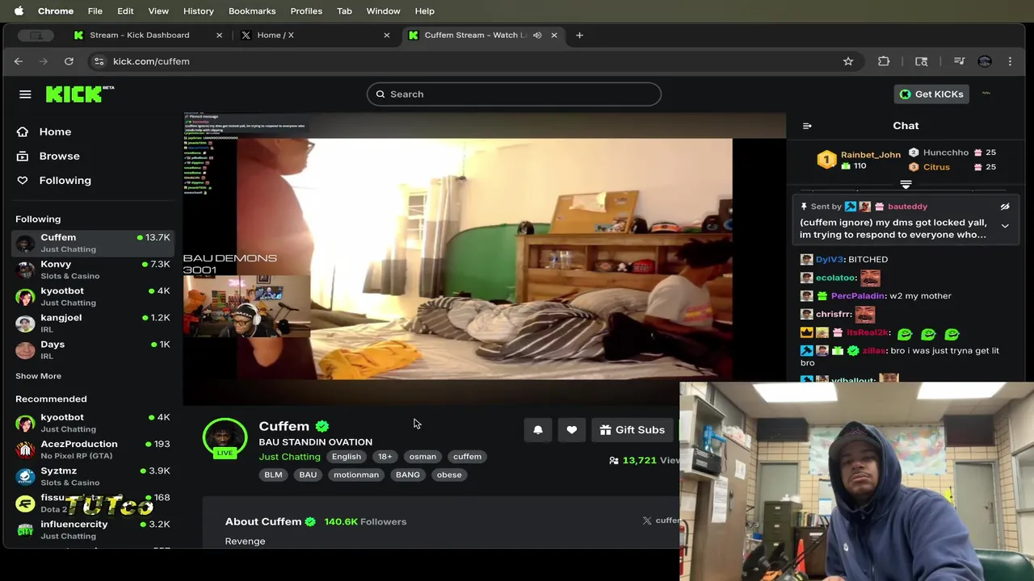Click PercPaladin username in chat
Screen dimensions: 1034x581
[x=858, y=296]
